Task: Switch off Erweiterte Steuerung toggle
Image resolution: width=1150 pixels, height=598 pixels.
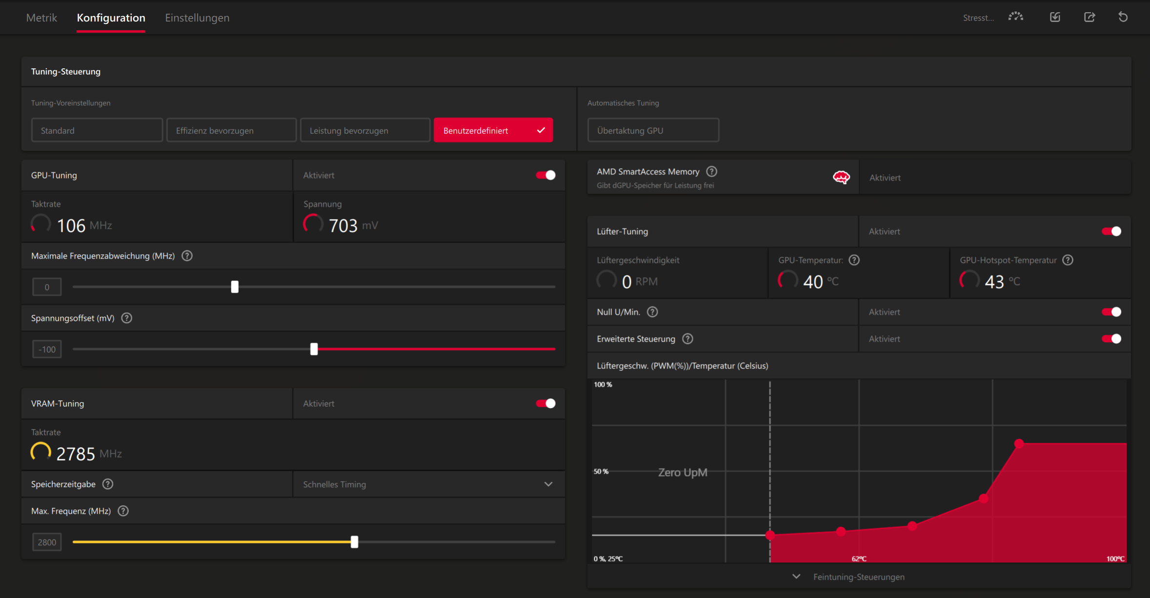Action: [1111, 339]
